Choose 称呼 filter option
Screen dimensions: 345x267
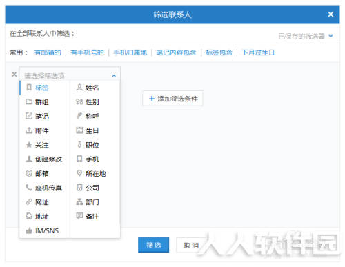95,116
